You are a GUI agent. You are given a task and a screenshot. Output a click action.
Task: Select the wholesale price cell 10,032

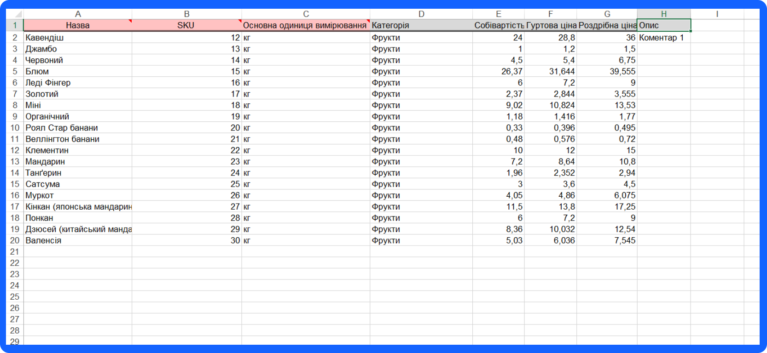coord(550,229)
